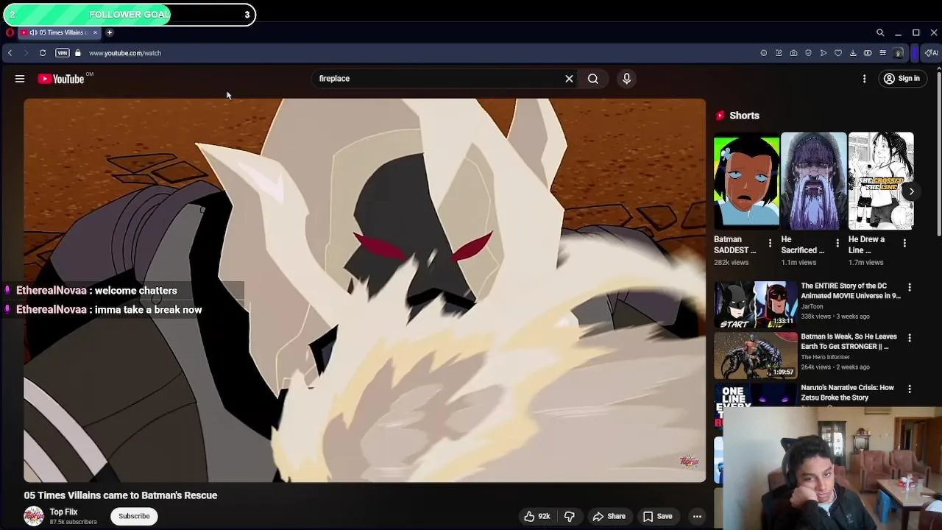Open options for 'Batman SADDEST' short
This screenshot has width=942, height=530.
coord(770,243)
